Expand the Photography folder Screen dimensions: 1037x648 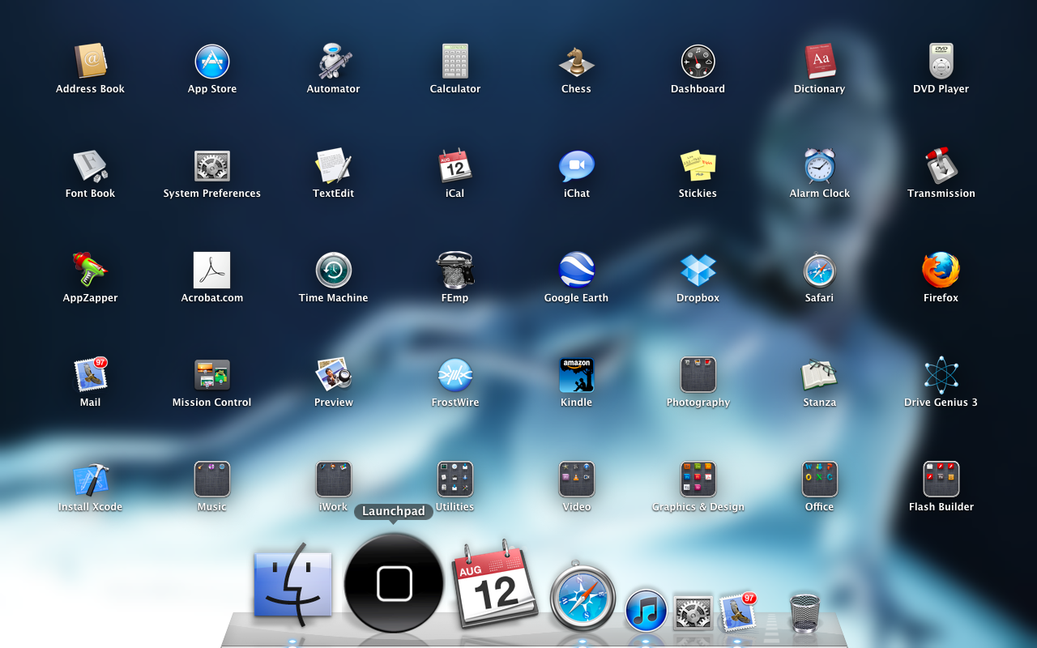[698, 375]
